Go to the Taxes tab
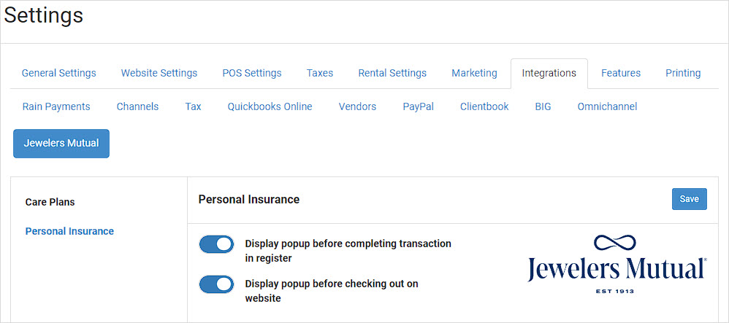The image size is (729, 323). (x=320, y=73)
